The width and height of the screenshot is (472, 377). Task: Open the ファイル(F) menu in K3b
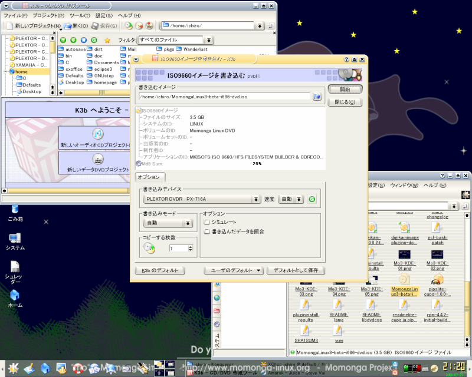click(15, 16)
